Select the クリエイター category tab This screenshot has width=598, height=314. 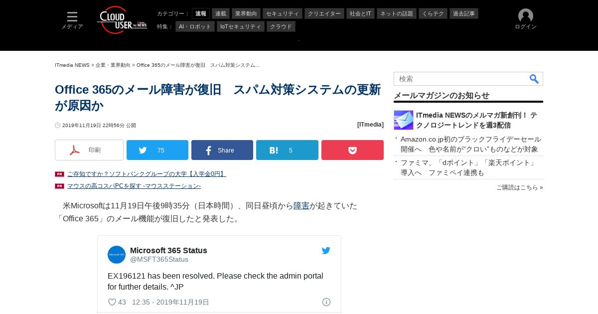pos(324,13)
